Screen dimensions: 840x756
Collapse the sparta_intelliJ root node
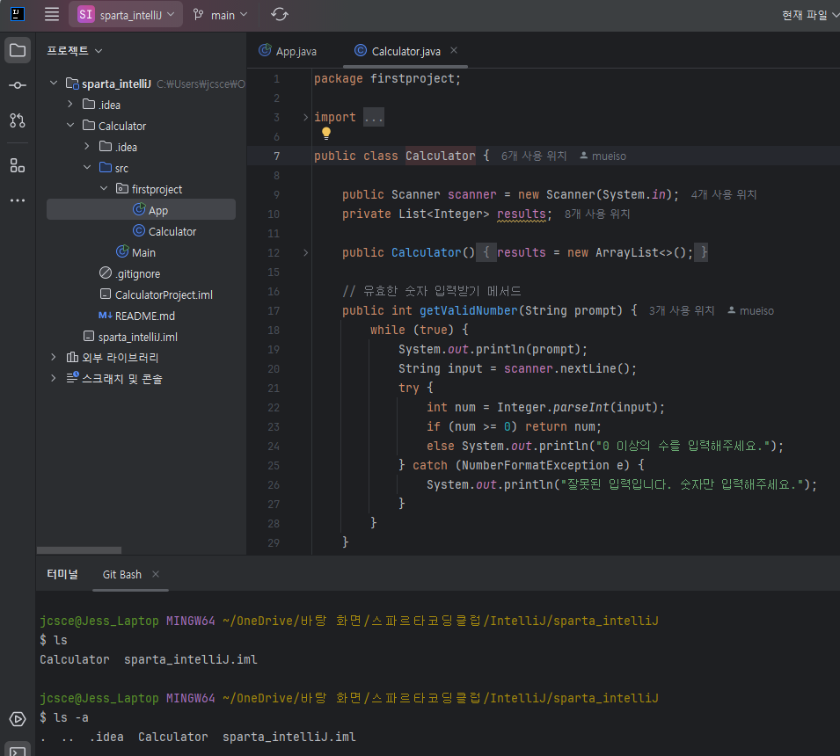54,83
